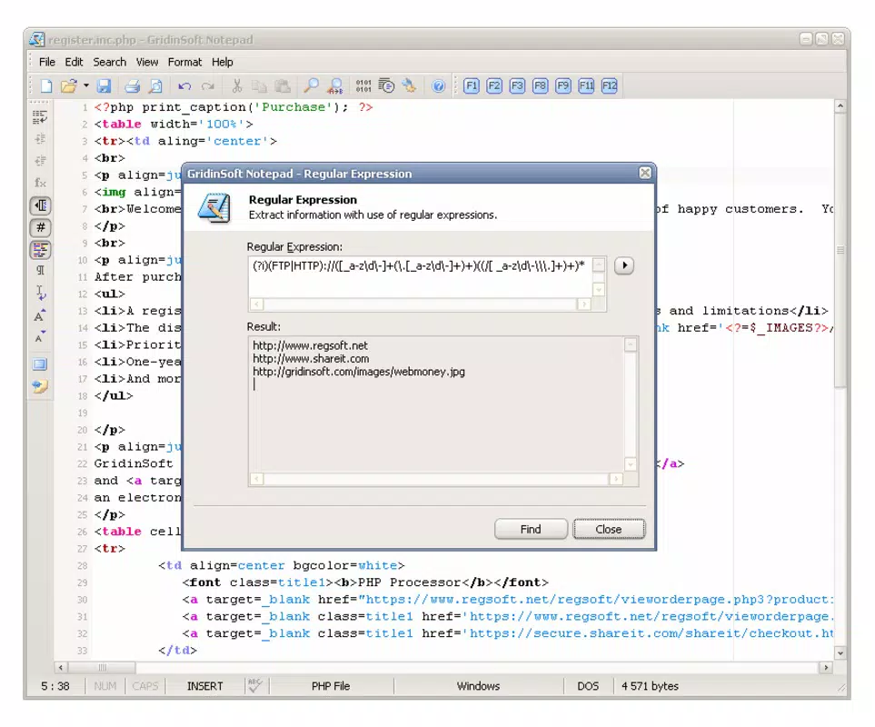The image size is (875, 727).
Task: Click the F11 macro button
Action: coord(586,86)
